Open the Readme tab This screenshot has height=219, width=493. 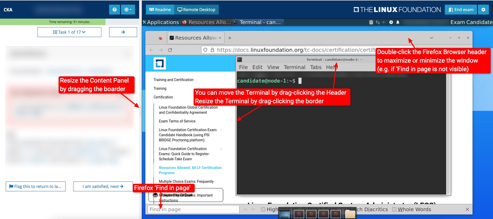pos(160,10)
